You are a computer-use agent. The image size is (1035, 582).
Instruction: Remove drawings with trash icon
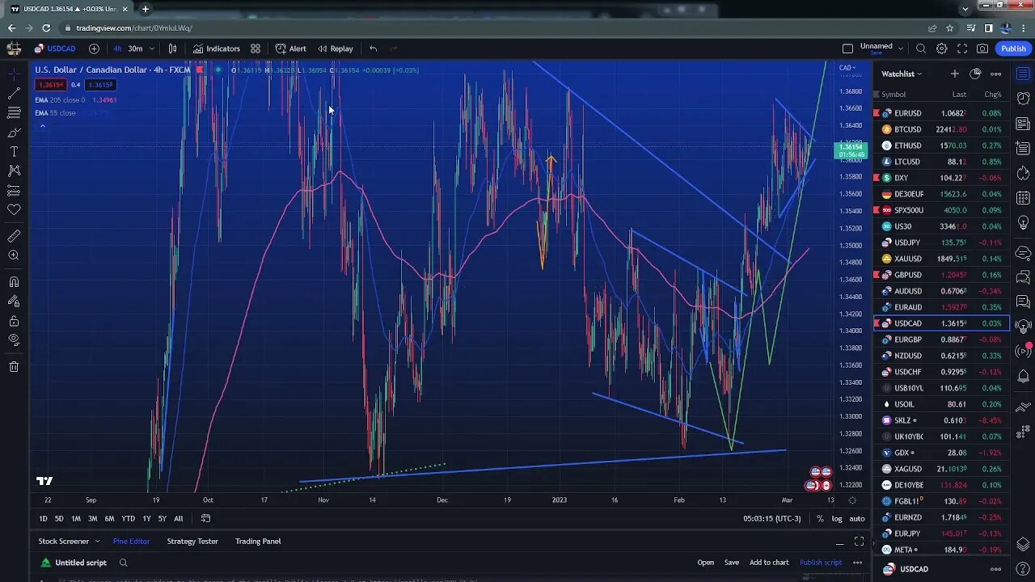point(14,367)
